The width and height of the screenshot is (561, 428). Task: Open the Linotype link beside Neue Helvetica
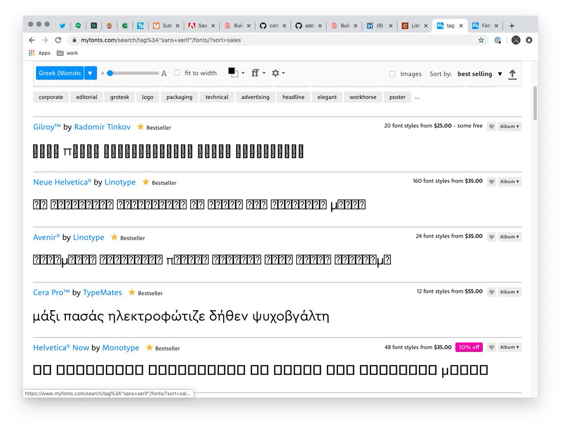point(120,182)
